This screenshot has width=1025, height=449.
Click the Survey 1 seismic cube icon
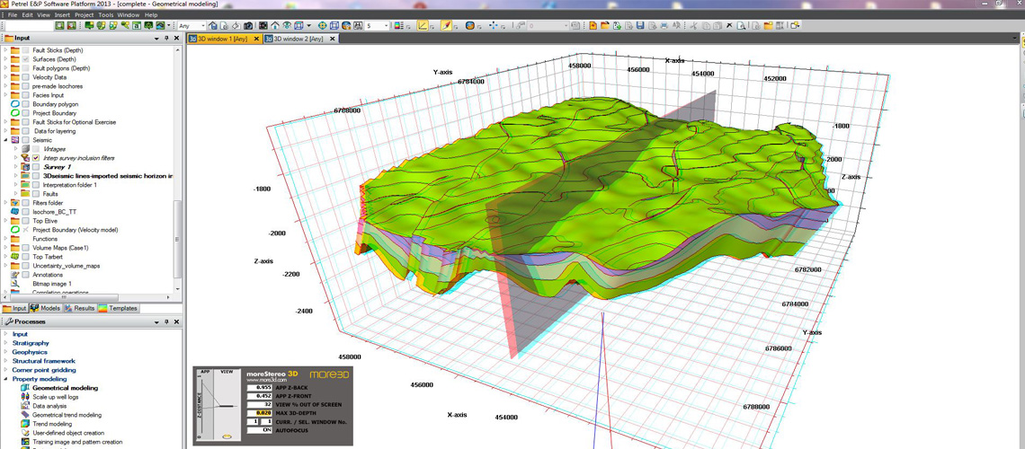[25, 166]
